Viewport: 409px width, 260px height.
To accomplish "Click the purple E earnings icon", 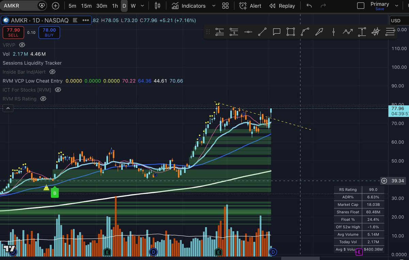I will [x=359, y=252].
